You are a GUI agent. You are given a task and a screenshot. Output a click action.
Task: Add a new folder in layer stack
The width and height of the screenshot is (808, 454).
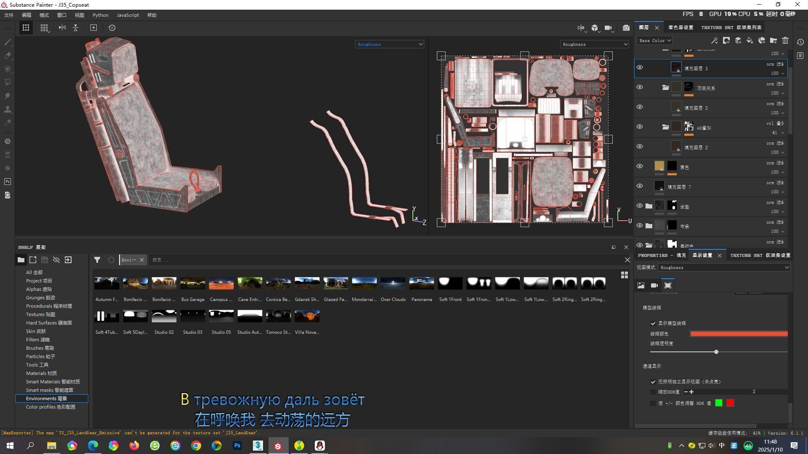[773, 41]
